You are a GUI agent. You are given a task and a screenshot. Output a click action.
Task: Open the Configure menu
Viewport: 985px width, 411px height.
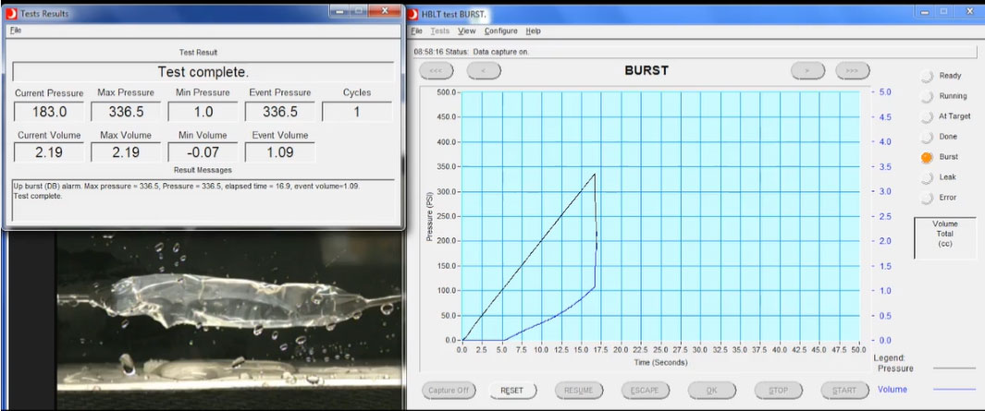500,30
